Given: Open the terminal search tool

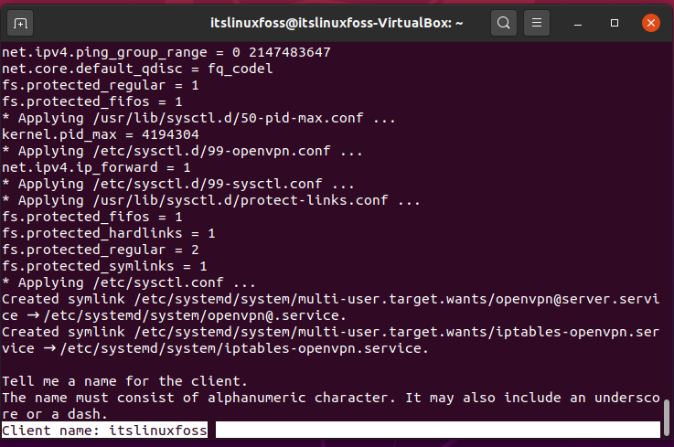Looking at the screenshot, I should point(504,23).
